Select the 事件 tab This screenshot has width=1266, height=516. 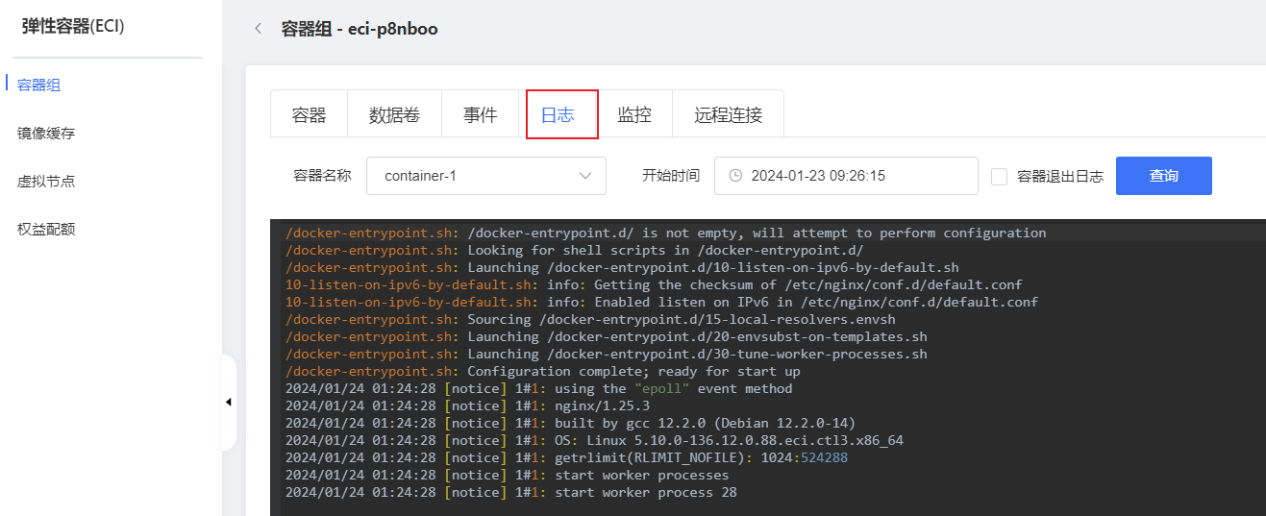click(480, 115)
